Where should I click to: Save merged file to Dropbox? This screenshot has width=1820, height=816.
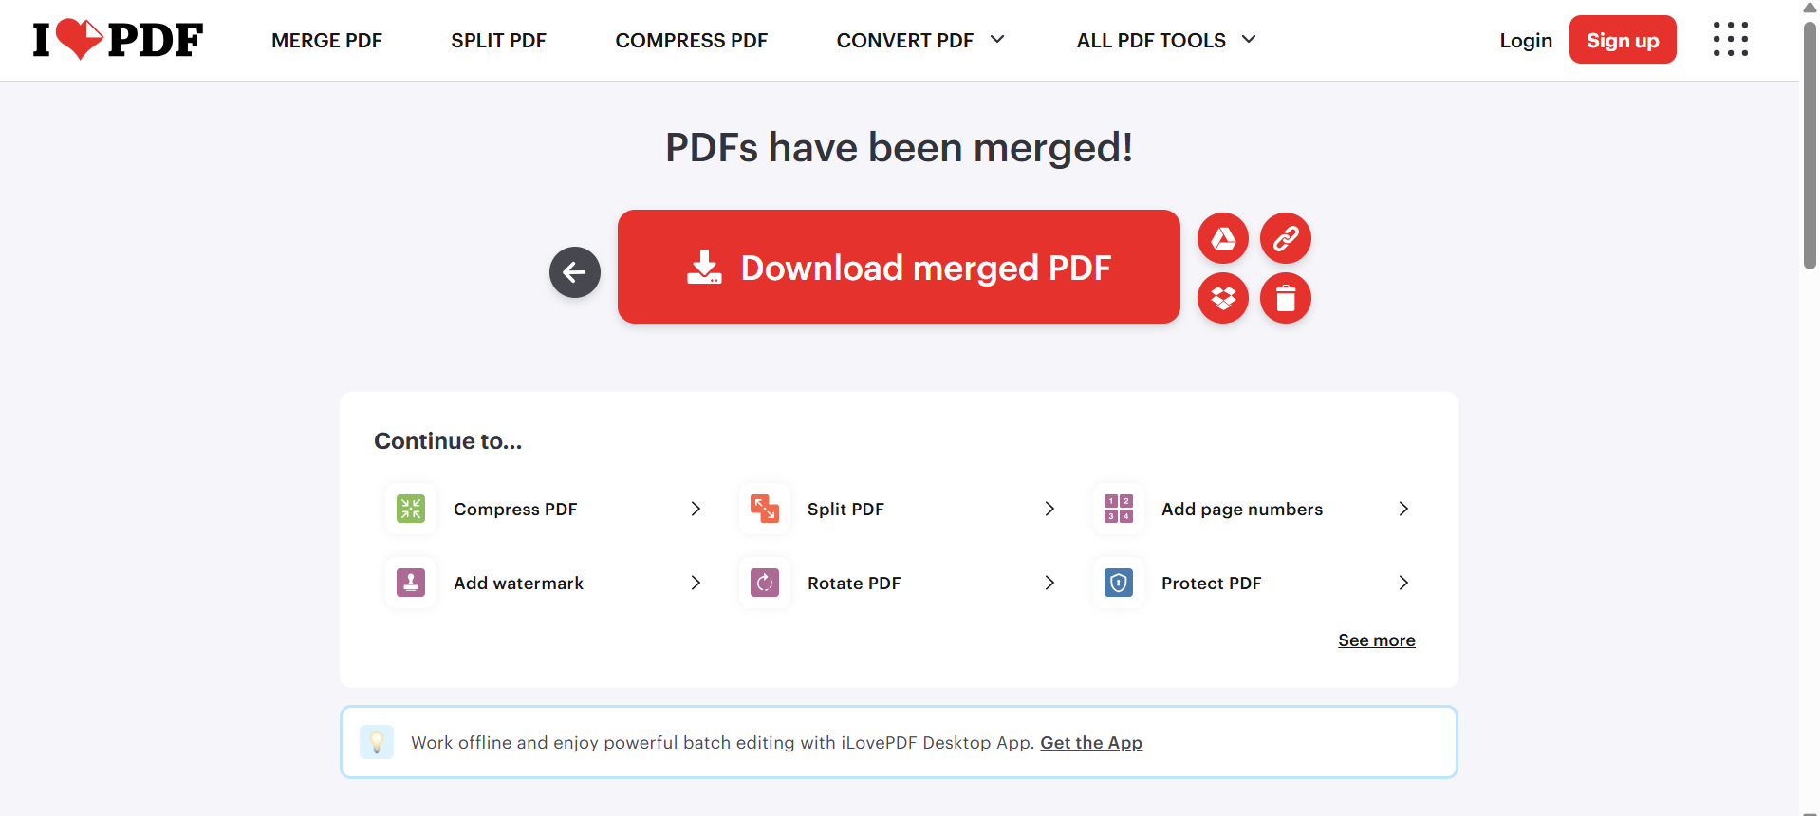tap(1223, 298)
